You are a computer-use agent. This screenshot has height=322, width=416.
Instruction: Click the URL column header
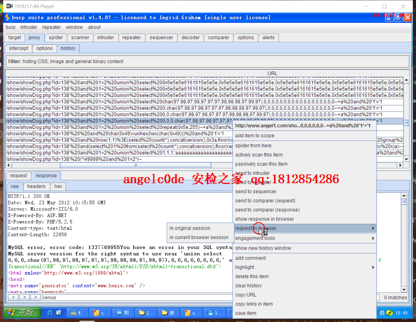click(x=272, y=73)
